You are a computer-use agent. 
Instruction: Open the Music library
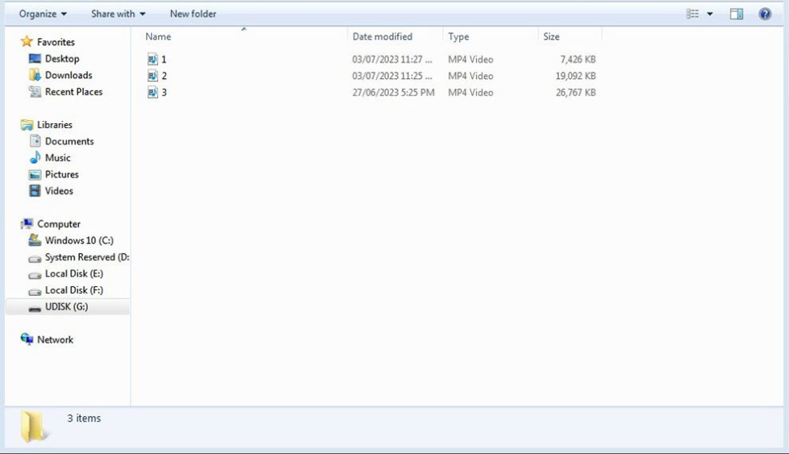pos(58,158)
